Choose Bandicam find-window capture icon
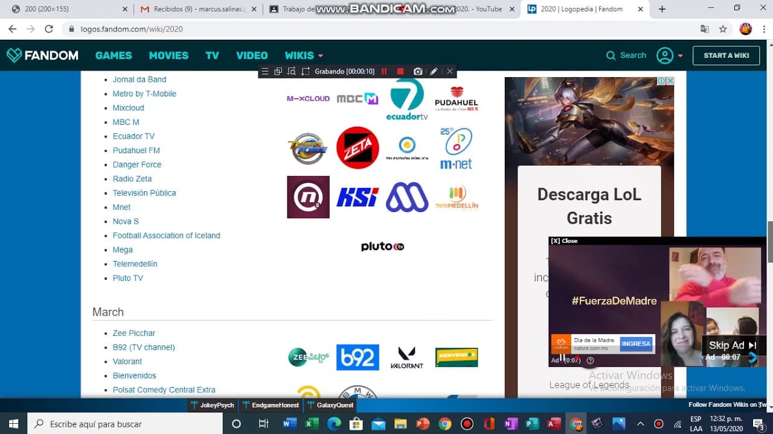This screenshot has width=773, height=434. click(291, 71)
